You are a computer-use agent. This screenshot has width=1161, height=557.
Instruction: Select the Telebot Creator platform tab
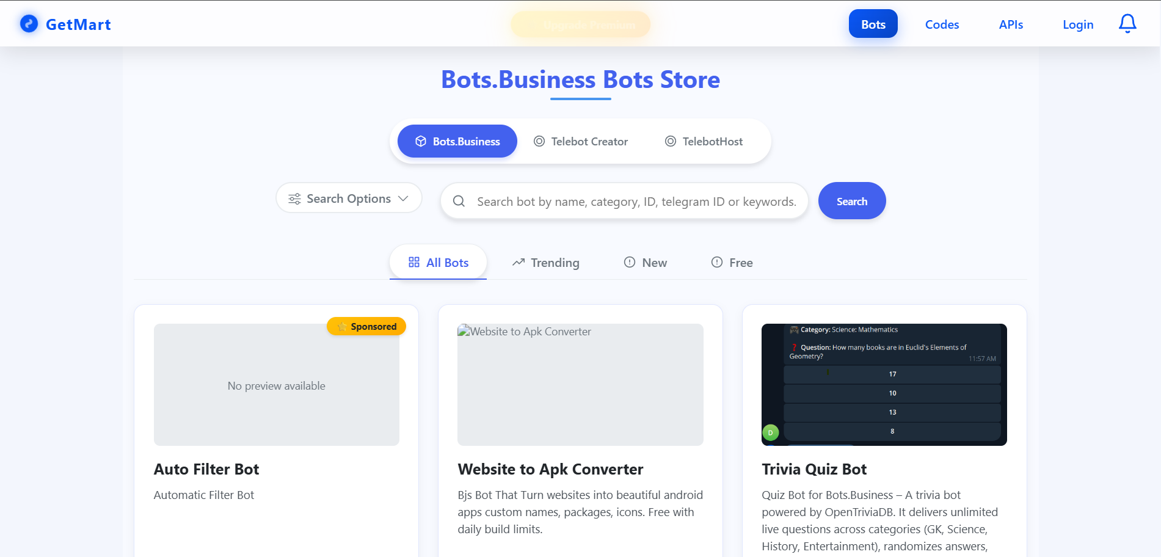coord(581,141)
